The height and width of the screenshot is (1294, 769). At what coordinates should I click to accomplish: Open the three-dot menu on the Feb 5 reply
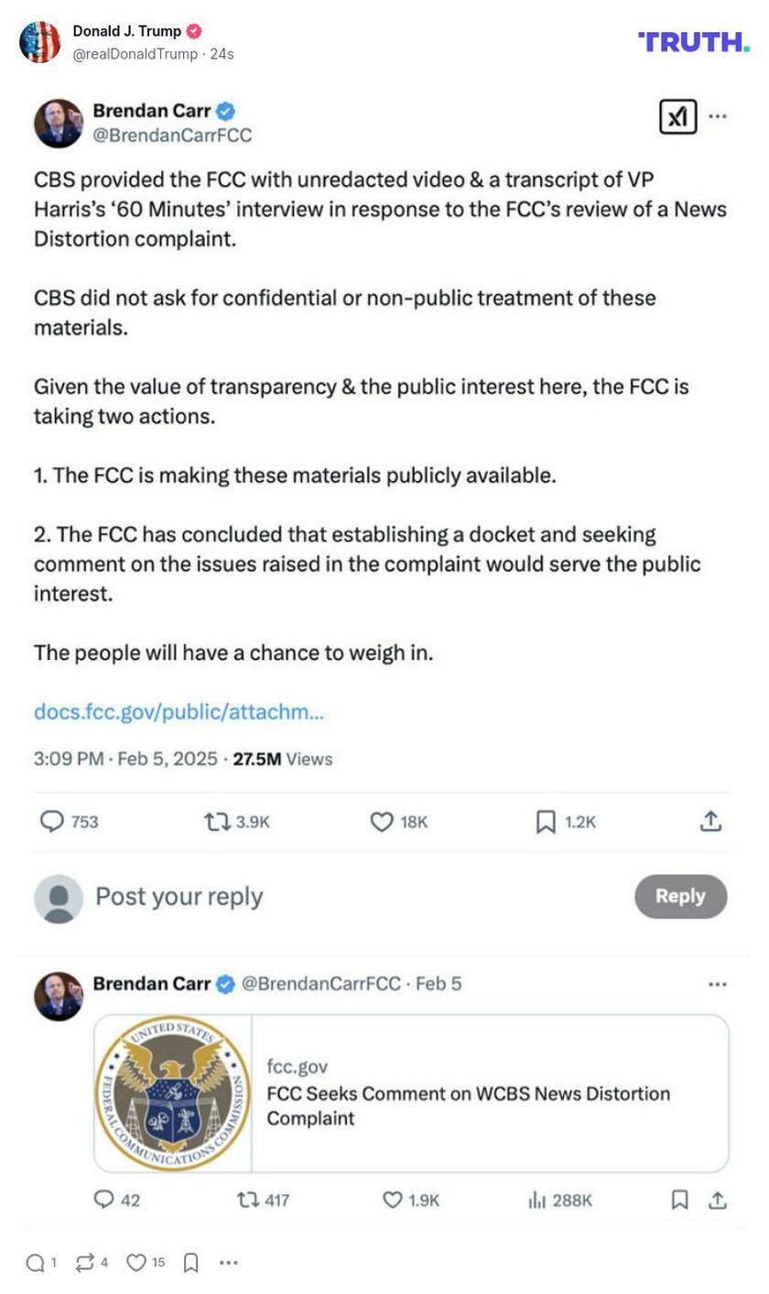point(718,984)
